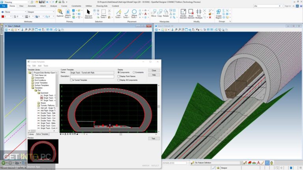The width and height of the screenshot is (303, 170).
Task: Open the None element template dropdown
Action: coord(25,12)
